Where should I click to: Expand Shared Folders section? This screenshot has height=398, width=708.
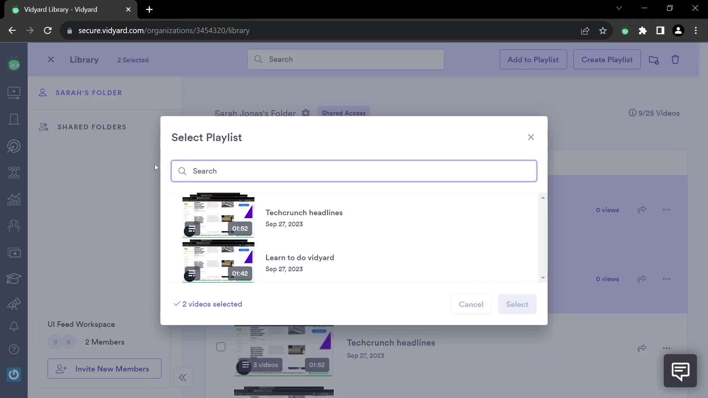(92, 127)
